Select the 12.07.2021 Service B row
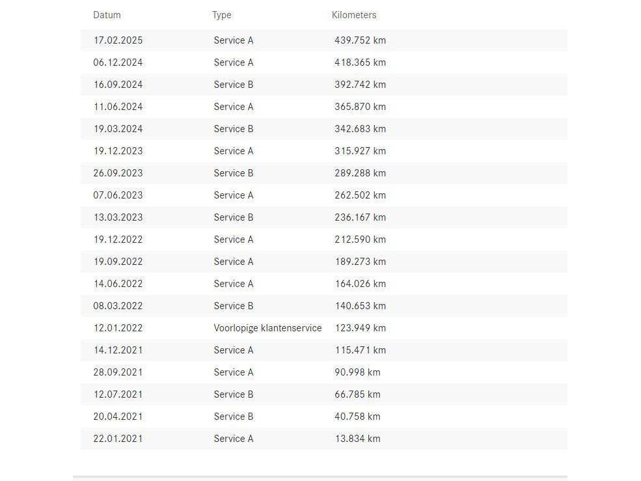This screenshot has height=481, width=641. 323,394
